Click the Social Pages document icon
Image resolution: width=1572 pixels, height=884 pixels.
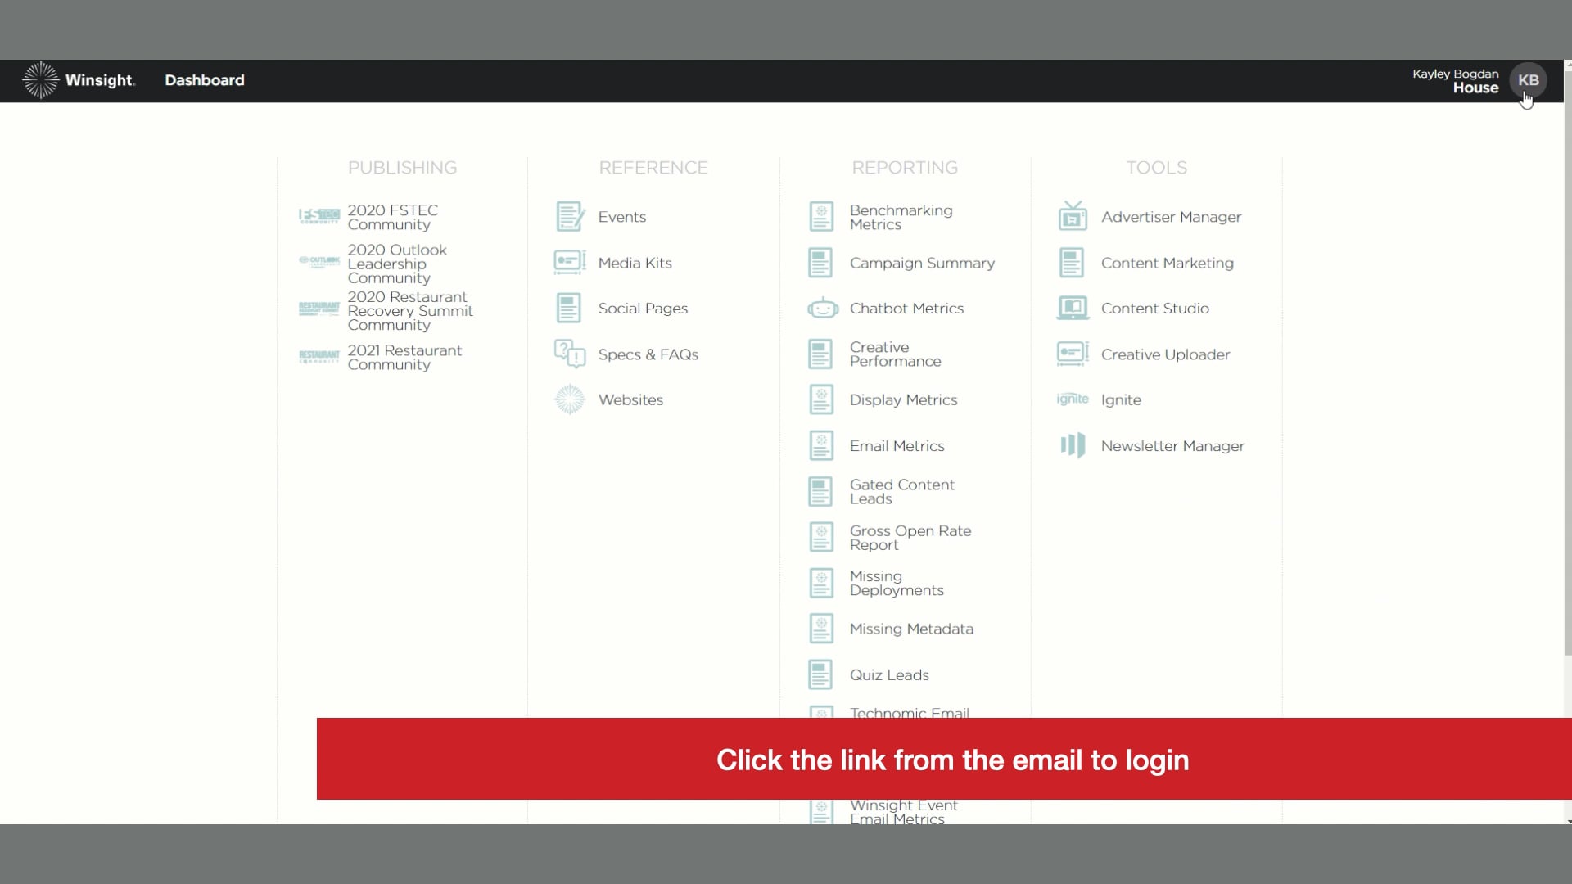point(569,309)
